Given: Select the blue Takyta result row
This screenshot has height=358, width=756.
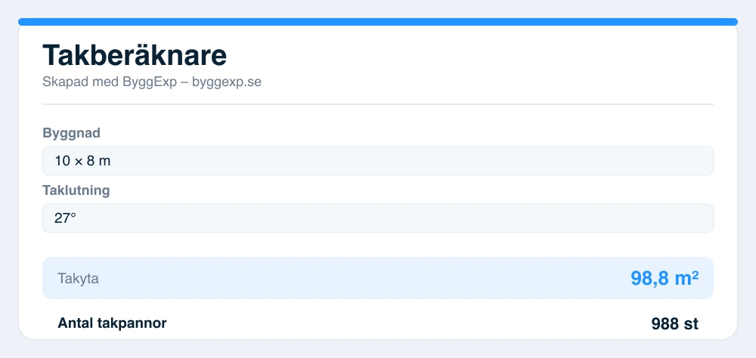Looking at the screenshot, I should point(377,278).
